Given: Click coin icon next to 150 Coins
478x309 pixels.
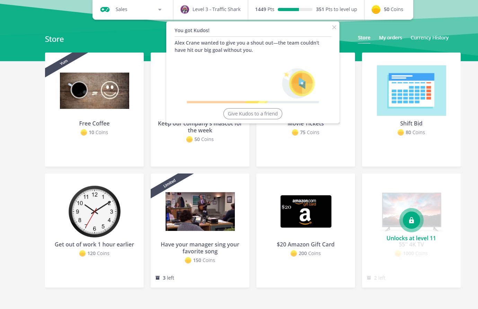Looking at the screenshot, I should point(188,260).
